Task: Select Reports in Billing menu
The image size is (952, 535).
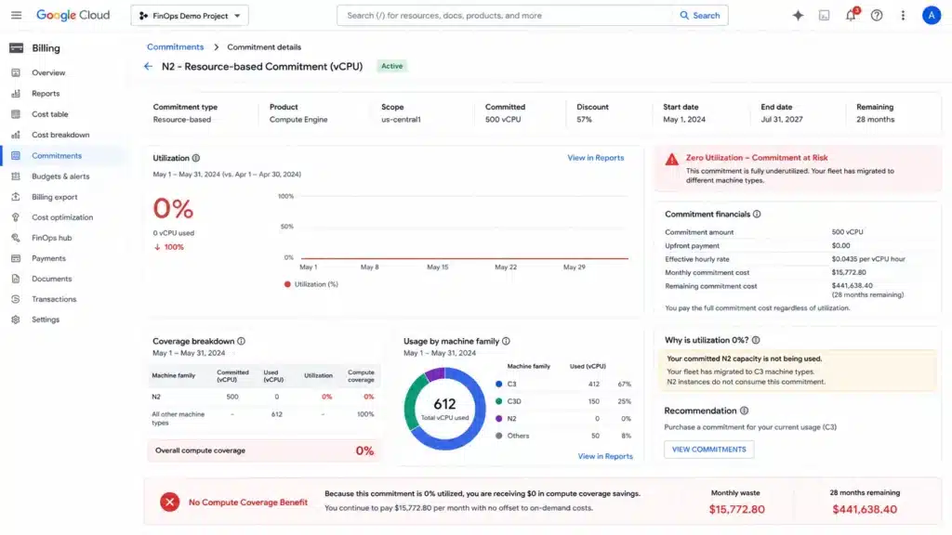Action: pyautogui.click(x=46, y=94)
